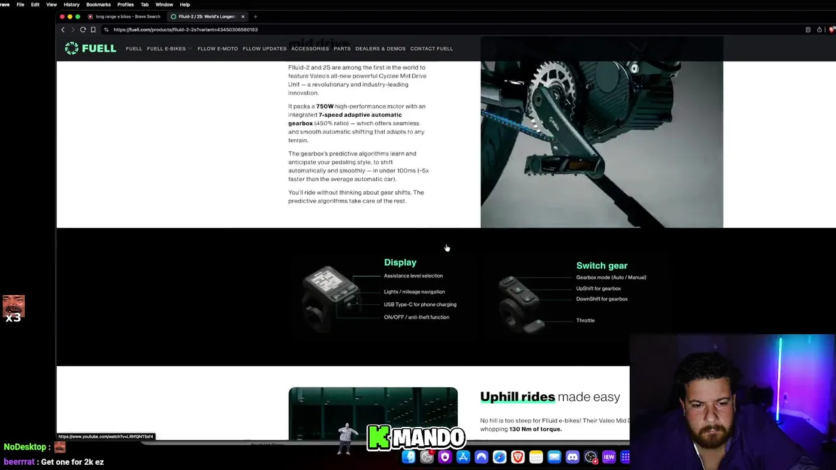Open the App Store dock icon
Screen dimensions: 836x470
tap(463, 457)
